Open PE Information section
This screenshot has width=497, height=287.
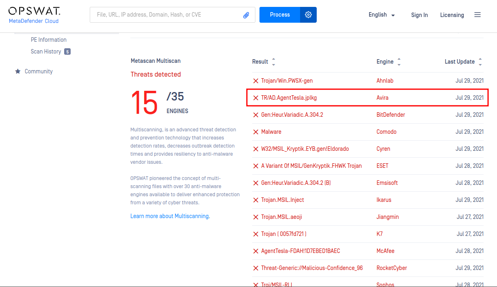click(x=49, y=40)
